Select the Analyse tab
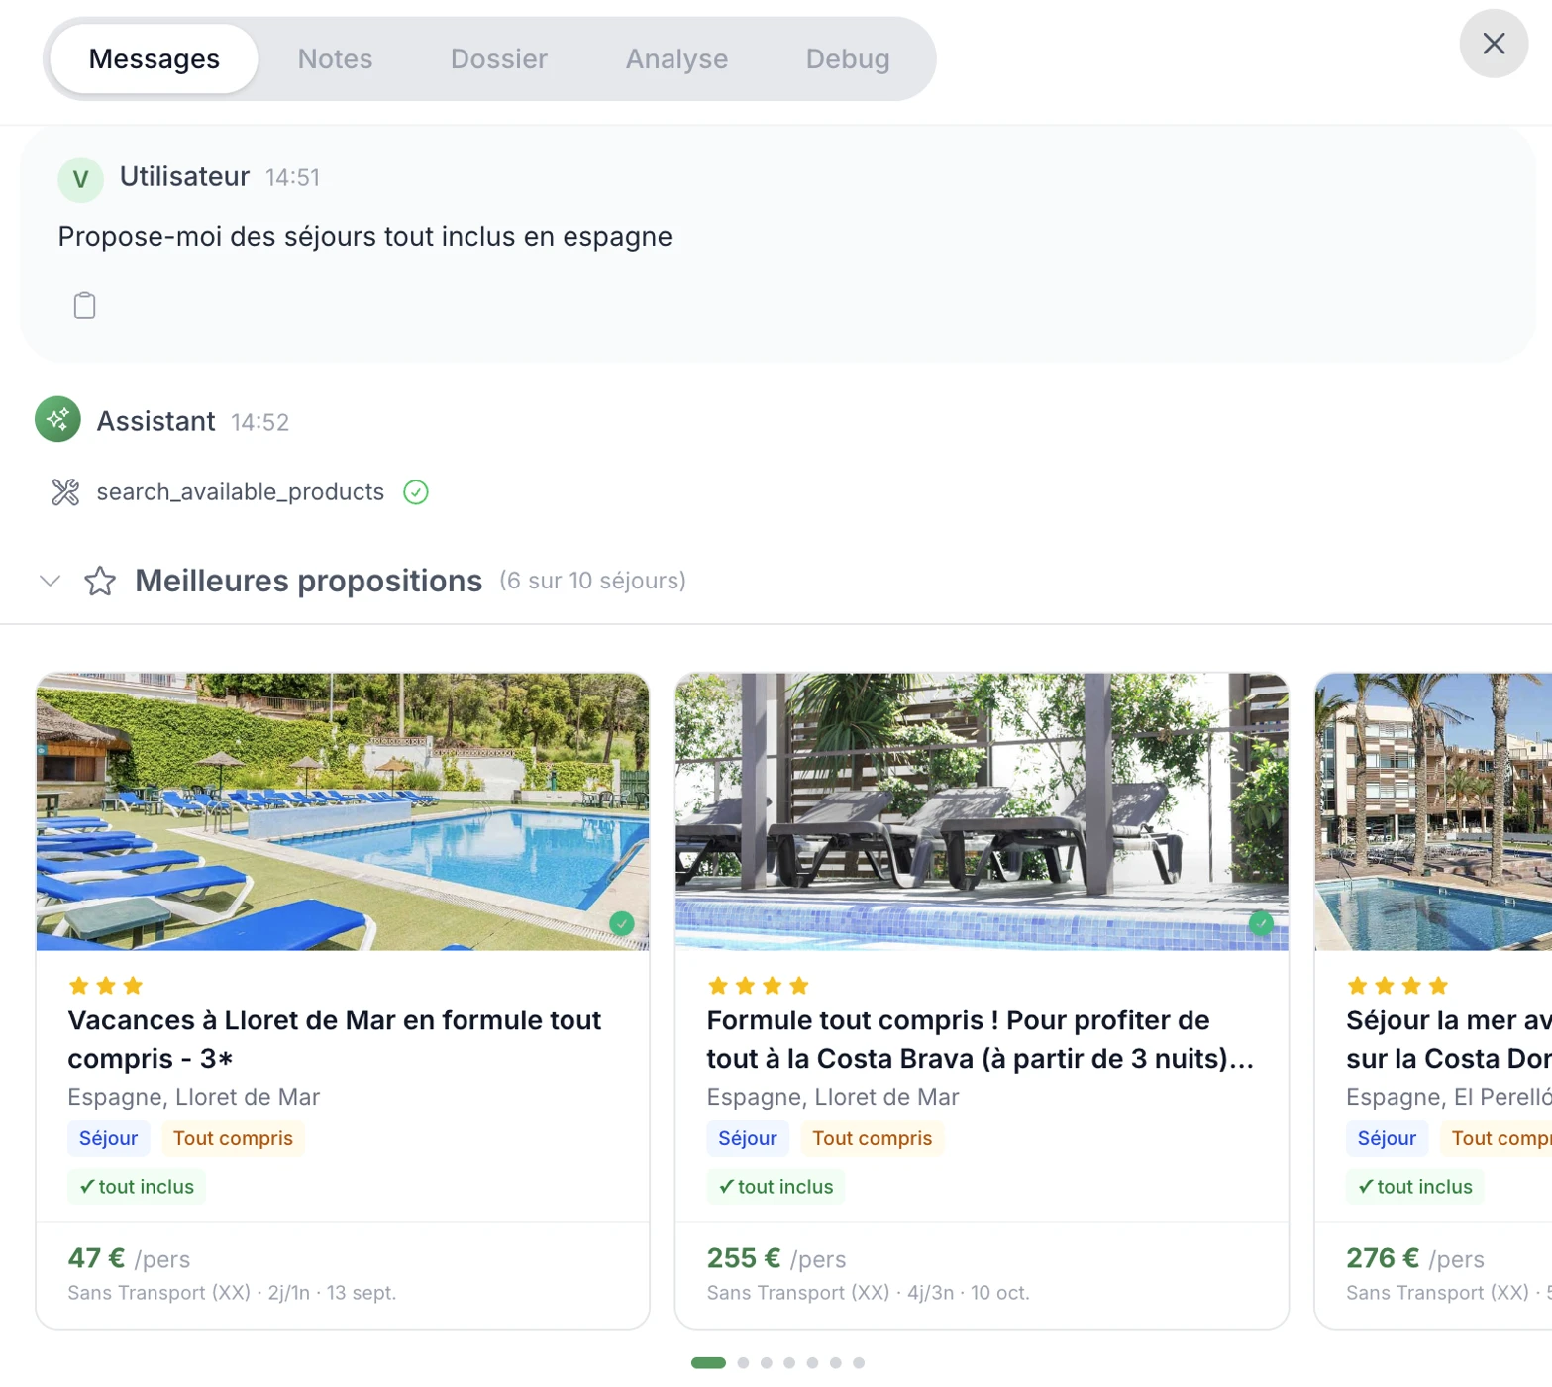This screenshot has height=1387, width=1552. [676, 58]
